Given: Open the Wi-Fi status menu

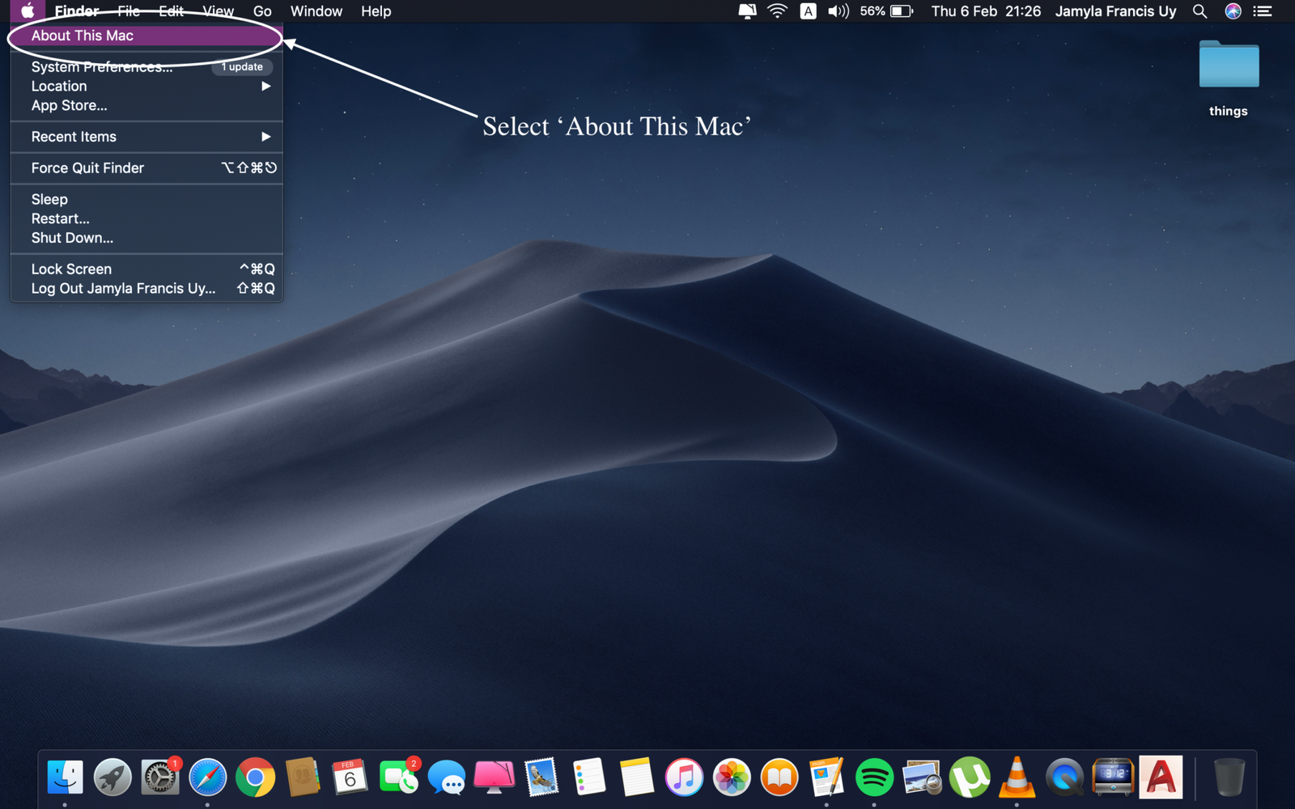Looking at the screenshot, I should pos(777,11).
